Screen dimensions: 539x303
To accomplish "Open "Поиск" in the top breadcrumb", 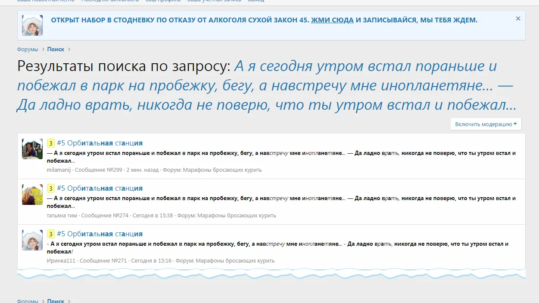I will tap(56, 49).
